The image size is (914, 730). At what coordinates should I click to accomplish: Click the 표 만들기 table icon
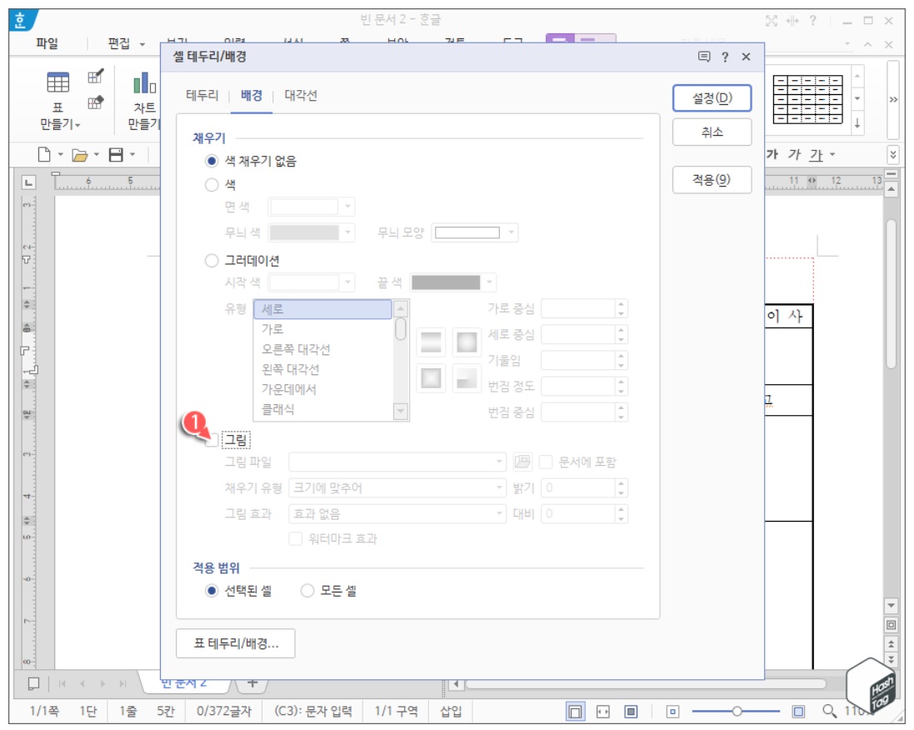click(57, 82)
